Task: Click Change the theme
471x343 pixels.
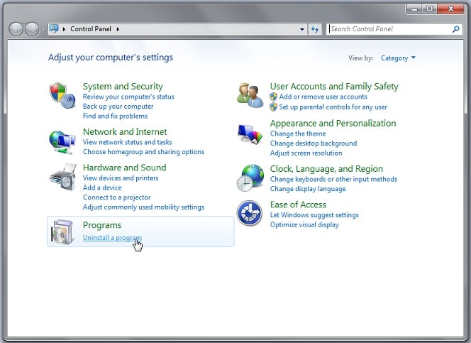Action: [298, 134]
